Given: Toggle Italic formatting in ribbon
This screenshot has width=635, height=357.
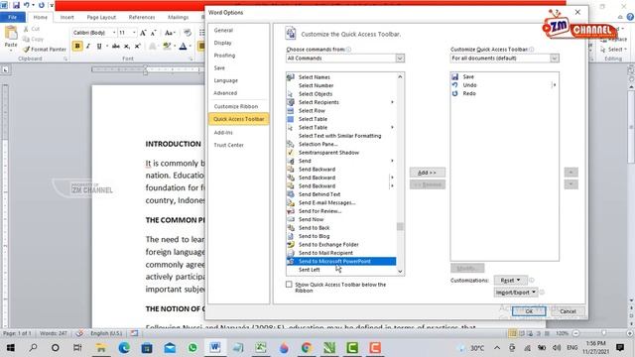Looking at the screenshot, I should point(88,47).
